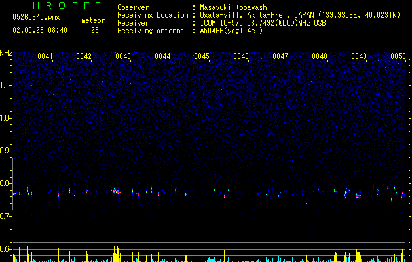The width and height of the screenshot is (412, 262).
Task: Click the 0.8 kHz axis label
Action: point(5,183)
